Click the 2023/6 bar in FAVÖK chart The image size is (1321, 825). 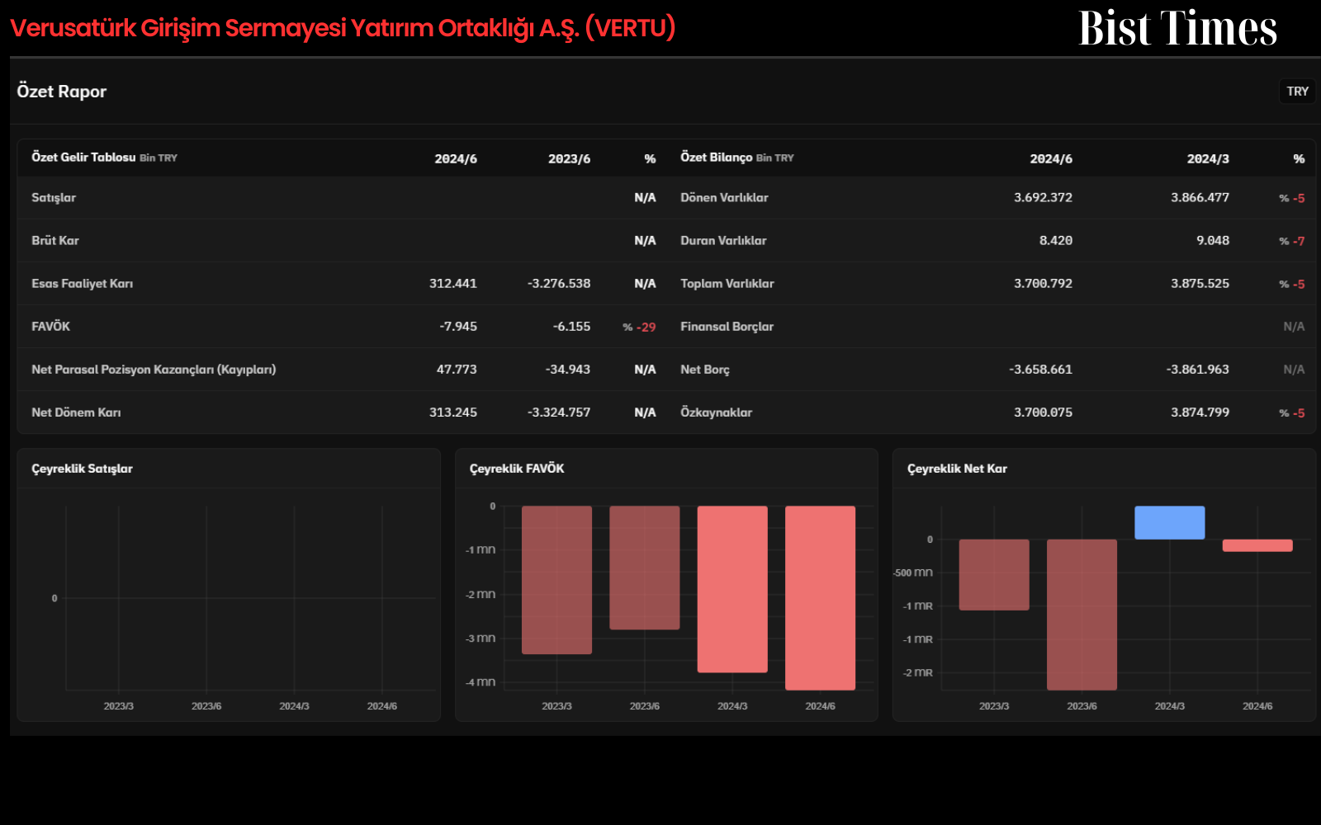point(644,568)
